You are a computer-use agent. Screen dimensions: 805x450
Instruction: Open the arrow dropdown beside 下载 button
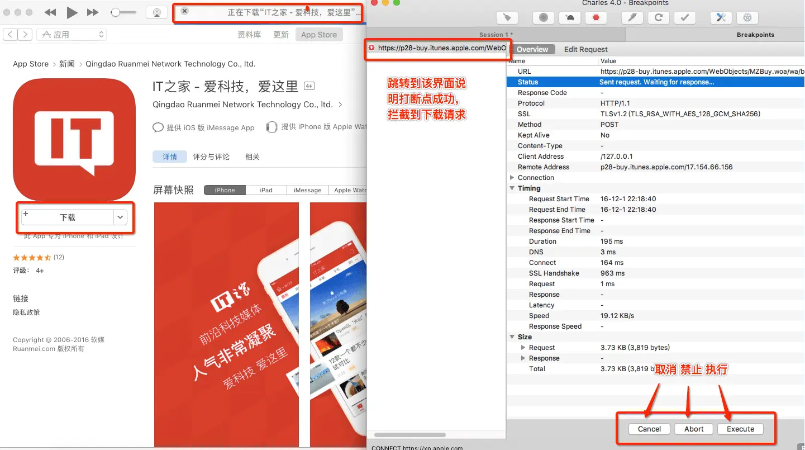[120, 217]
